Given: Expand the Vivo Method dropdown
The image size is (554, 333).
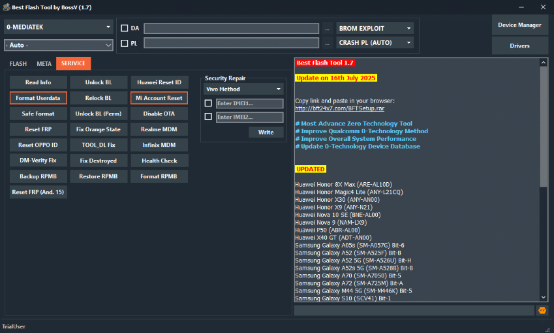Looking at the screenshot, I should pyautogui.click(x=243, y=89).
